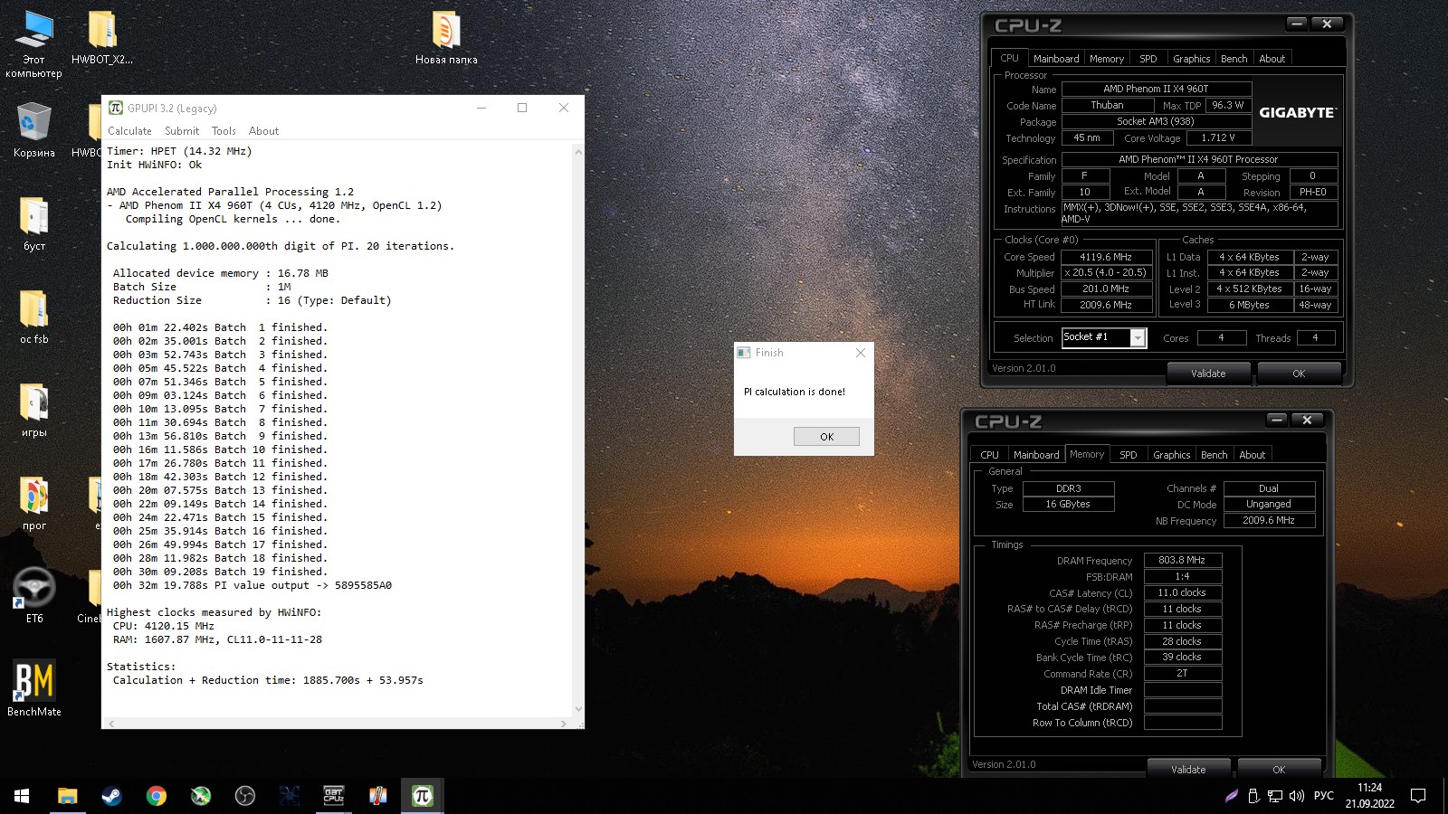This screenshot has width=1448, height=814.
Task: Click Validate in the bottom CPU-Z window
Action: click(1188, 770)
